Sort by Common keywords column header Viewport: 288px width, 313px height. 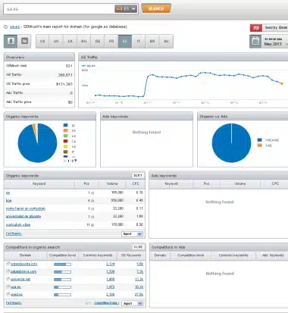tap(98, 255)
